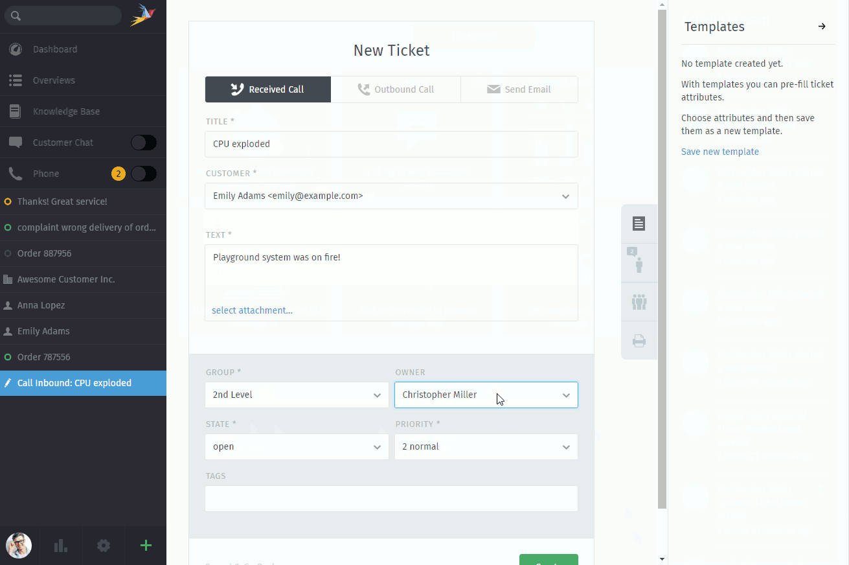Image resolution: width=849 pixels, height=565 pixels.
Task: Open the Priority dropdown
Action: click(x=486, y=446)
